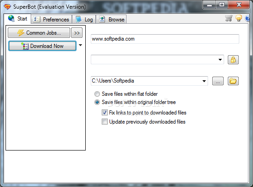Click the ... browse folder button
253x187 pixels.
[218, 81]
